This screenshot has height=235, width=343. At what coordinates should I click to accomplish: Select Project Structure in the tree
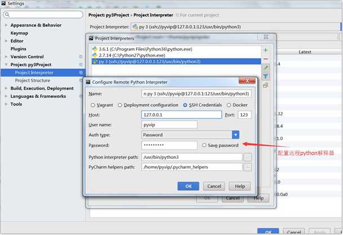(32, 80)
